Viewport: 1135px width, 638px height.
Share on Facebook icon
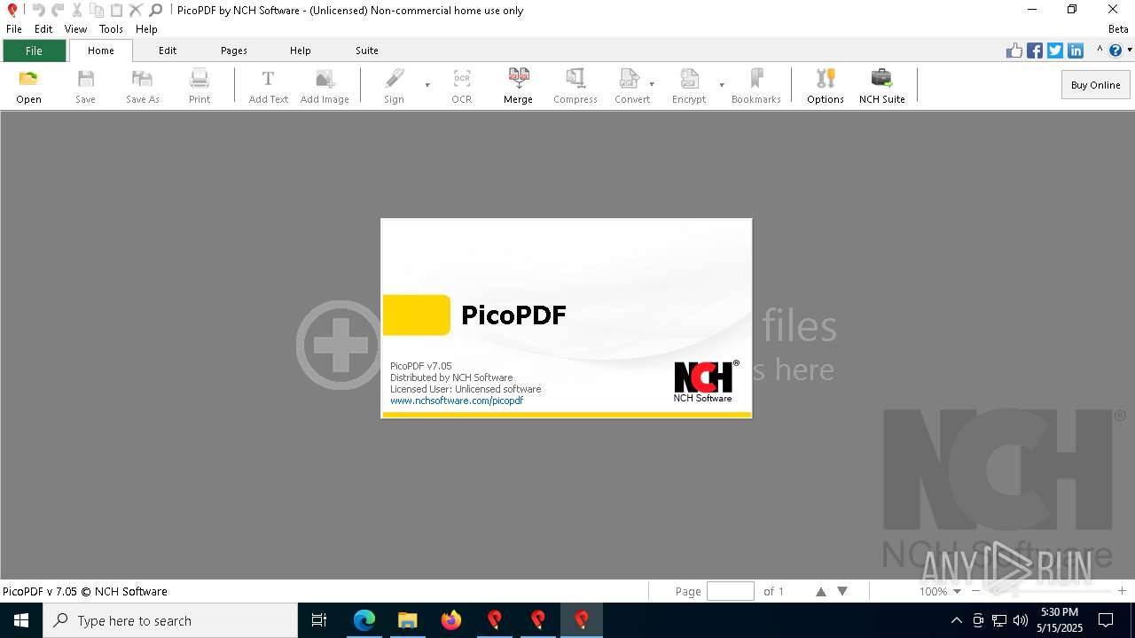pos(1035,51)
